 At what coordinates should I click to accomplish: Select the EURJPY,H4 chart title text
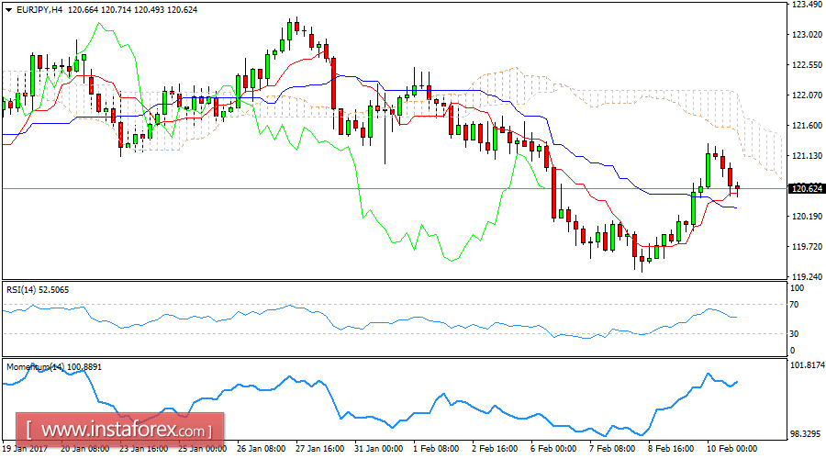[39, 9]
